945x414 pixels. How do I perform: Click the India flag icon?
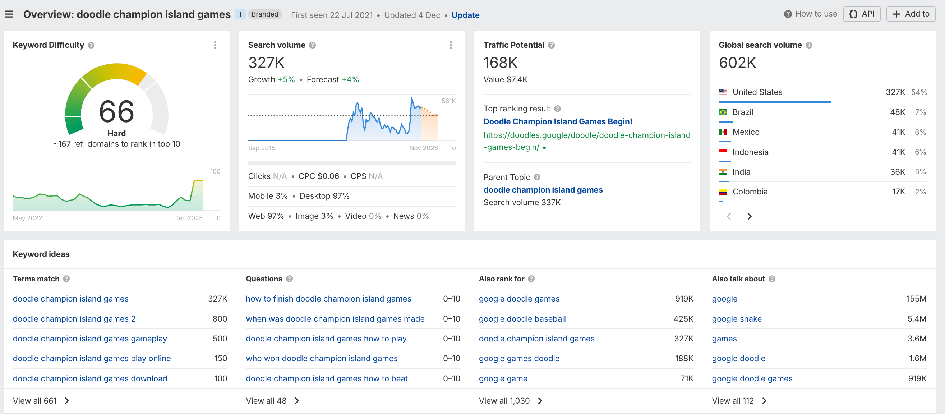[723, 172]
